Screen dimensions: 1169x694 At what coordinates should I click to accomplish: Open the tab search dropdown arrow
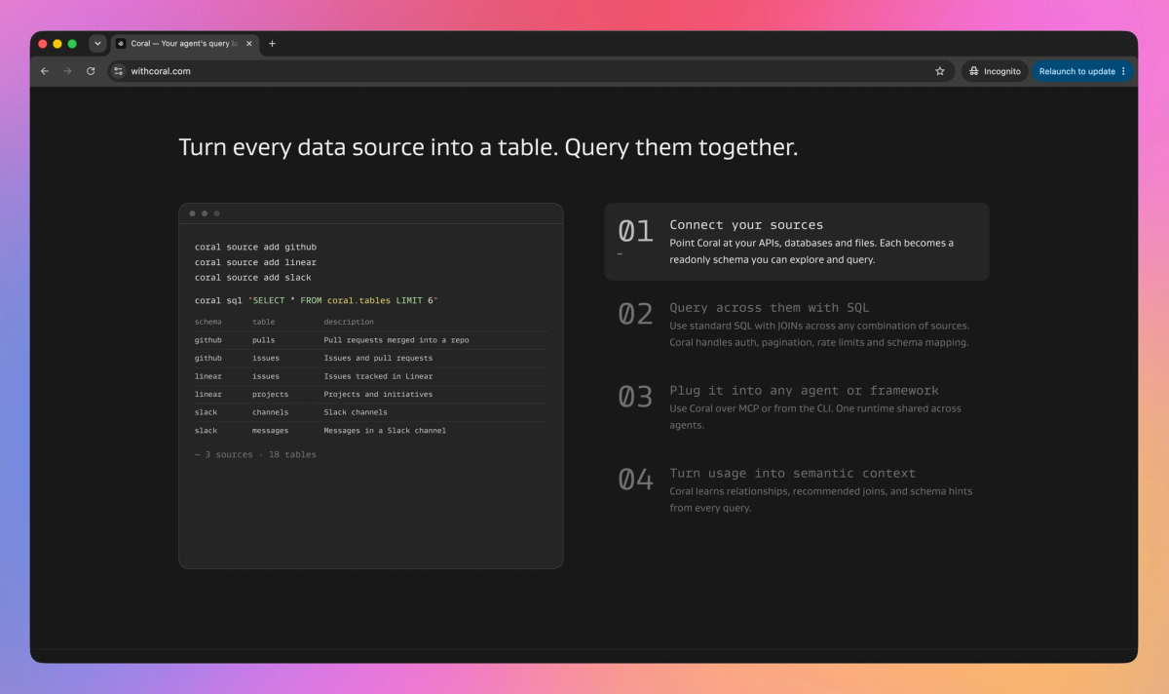coord(97,43)
